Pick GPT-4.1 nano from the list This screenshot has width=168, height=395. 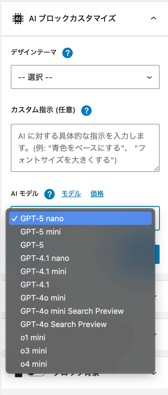click(x=80, y=258)
